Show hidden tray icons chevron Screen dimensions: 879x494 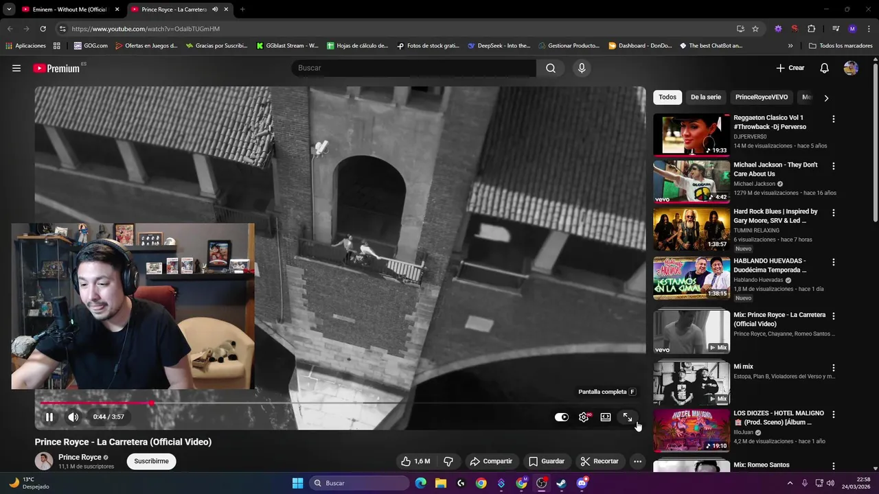click(x=790, y=483)
